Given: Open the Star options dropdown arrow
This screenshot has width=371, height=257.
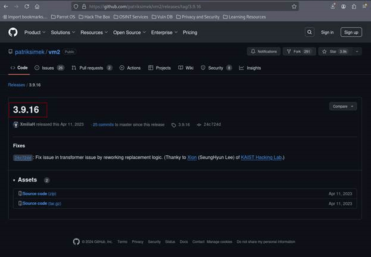Looking at the screenshot, I should coord(357,52).
